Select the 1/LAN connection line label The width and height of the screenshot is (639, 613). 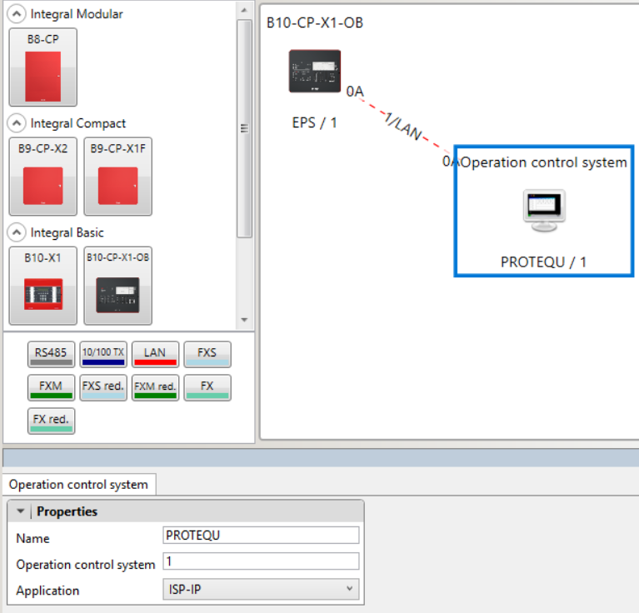[403, 127]
